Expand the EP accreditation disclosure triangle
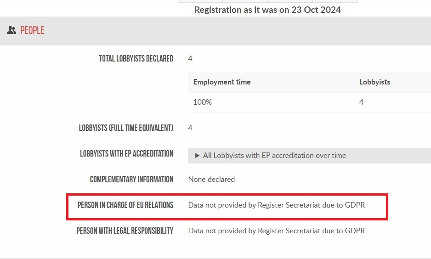The width and height of the screenshot is (431, 259). 197,156
